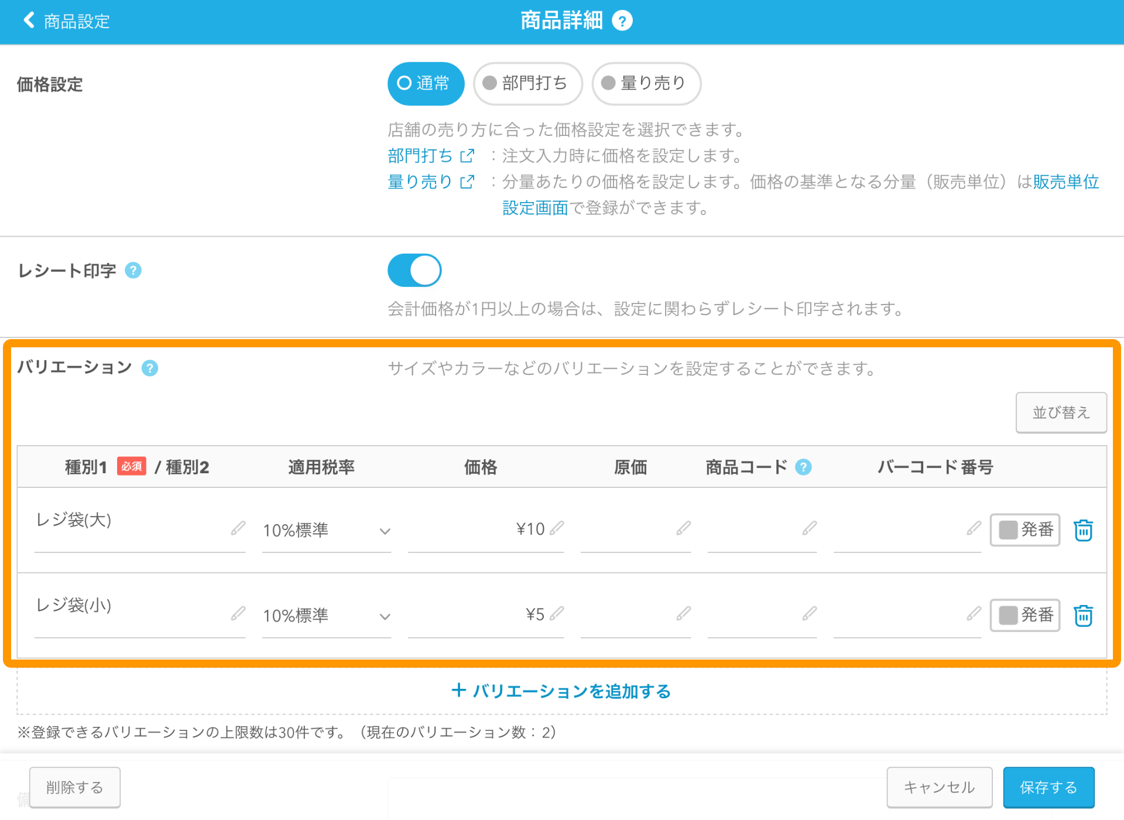Click バリエーションを追加する

point(561,691)
